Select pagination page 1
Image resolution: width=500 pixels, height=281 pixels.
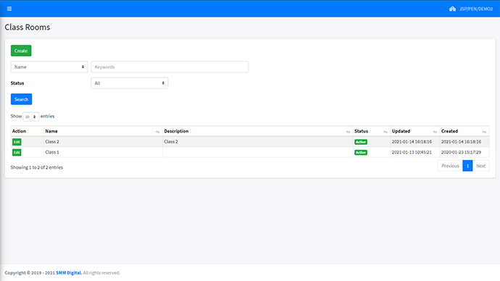(467, 166)
